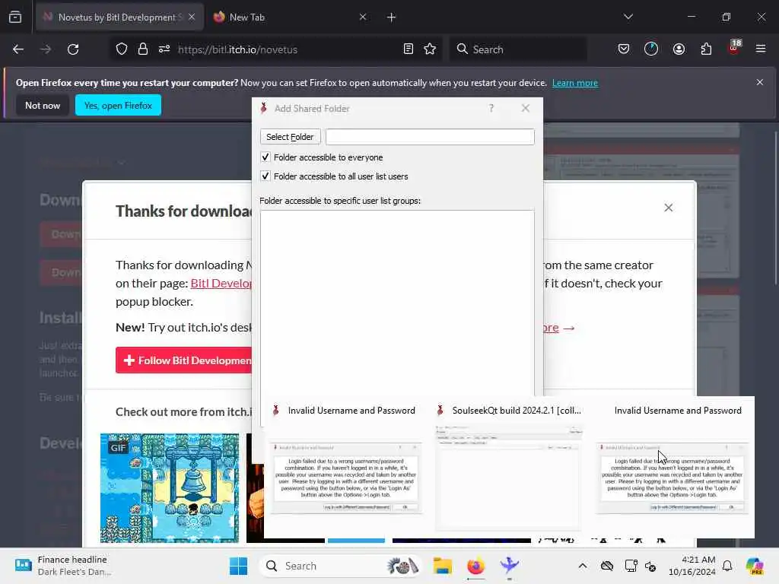The width and height of the screenshot is (779, 584).
Task: Focus the Firefox Search box
Action: 518,49
